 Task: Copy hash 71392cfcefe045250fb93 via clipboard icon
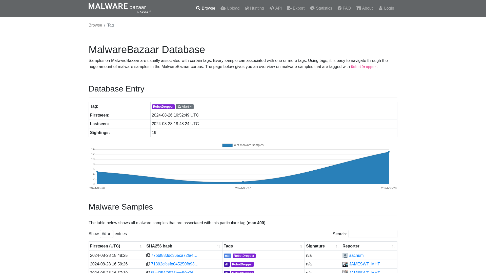coord(148,264)
